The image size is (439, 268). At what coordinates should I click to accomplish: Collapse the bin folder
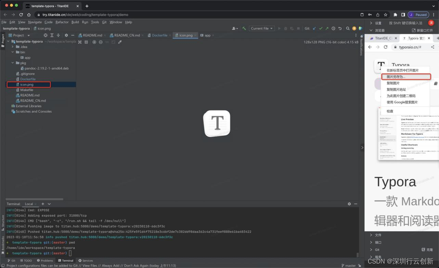point(13,52)
